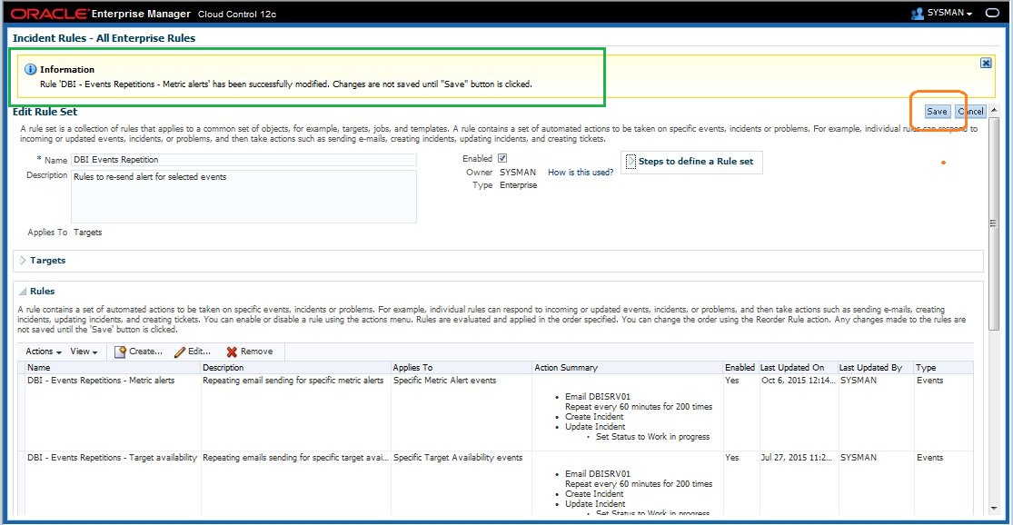This screenshot has width=1013, height=525.
Task: Click "Events" type in the Target availability row
Action: [x=929, y=457]
